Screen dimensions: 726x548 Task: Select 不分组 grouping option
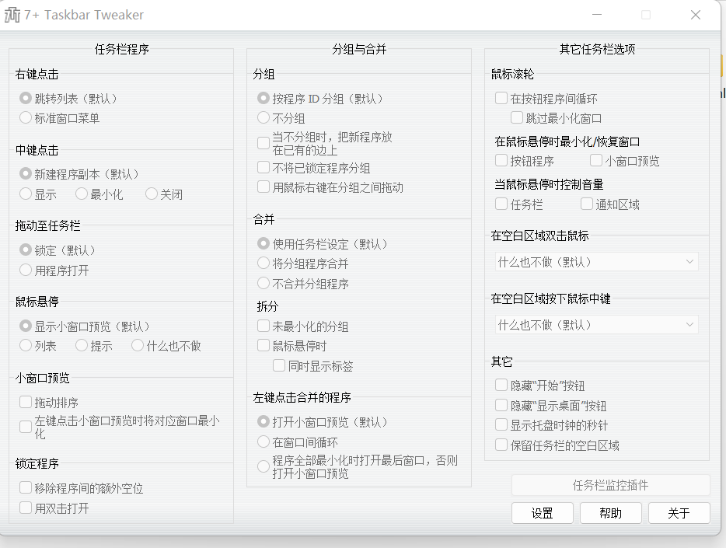tap(264, 118)
